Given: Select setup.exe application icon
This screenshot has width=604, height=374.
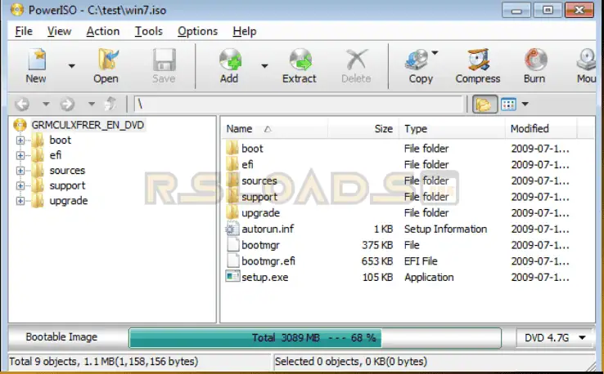Looking at the screenshot, I should [x=232, y=277].
